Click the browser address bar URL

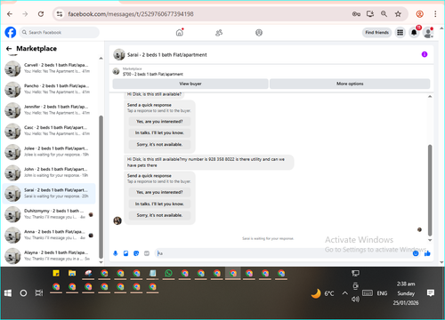[x=131, y=14]
